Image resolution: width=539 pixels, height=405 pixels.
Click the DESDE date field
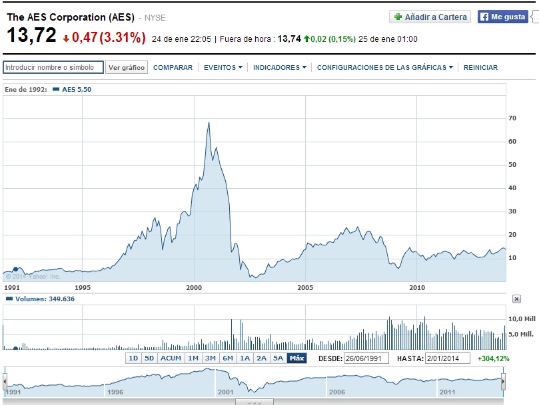coord(366,358)
